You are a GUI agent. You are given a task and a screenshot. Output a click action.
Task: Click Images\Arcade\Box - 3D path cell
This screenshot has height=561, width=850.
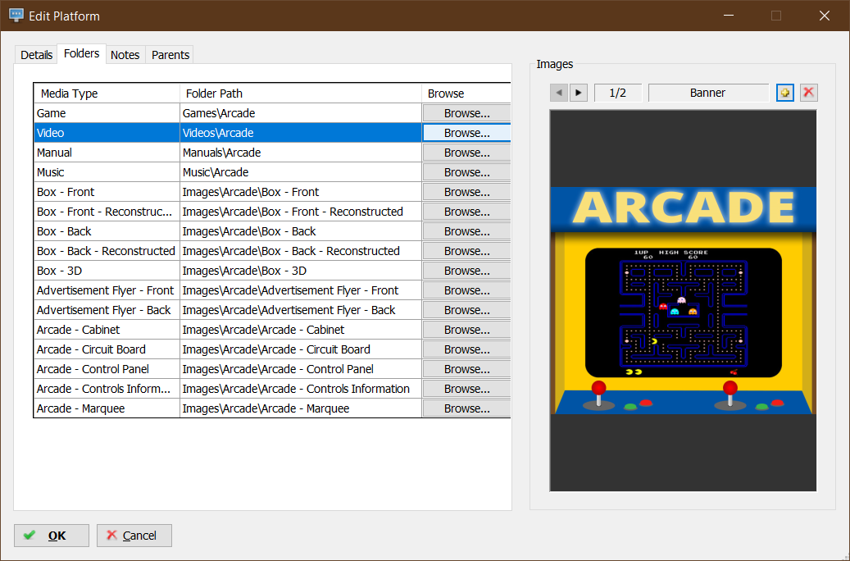[301, 271]
